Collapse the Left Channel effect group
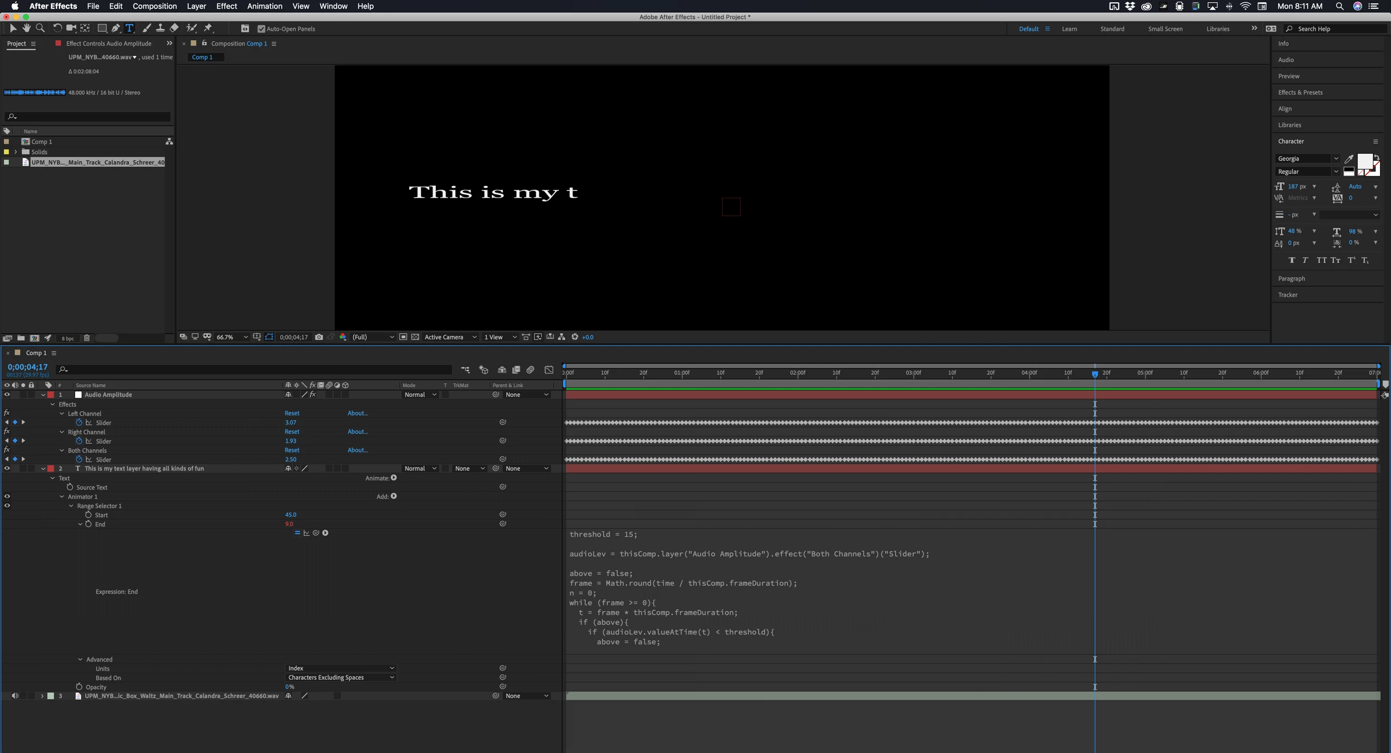This screenshot has height=753, width=1391. click(62, 414)
